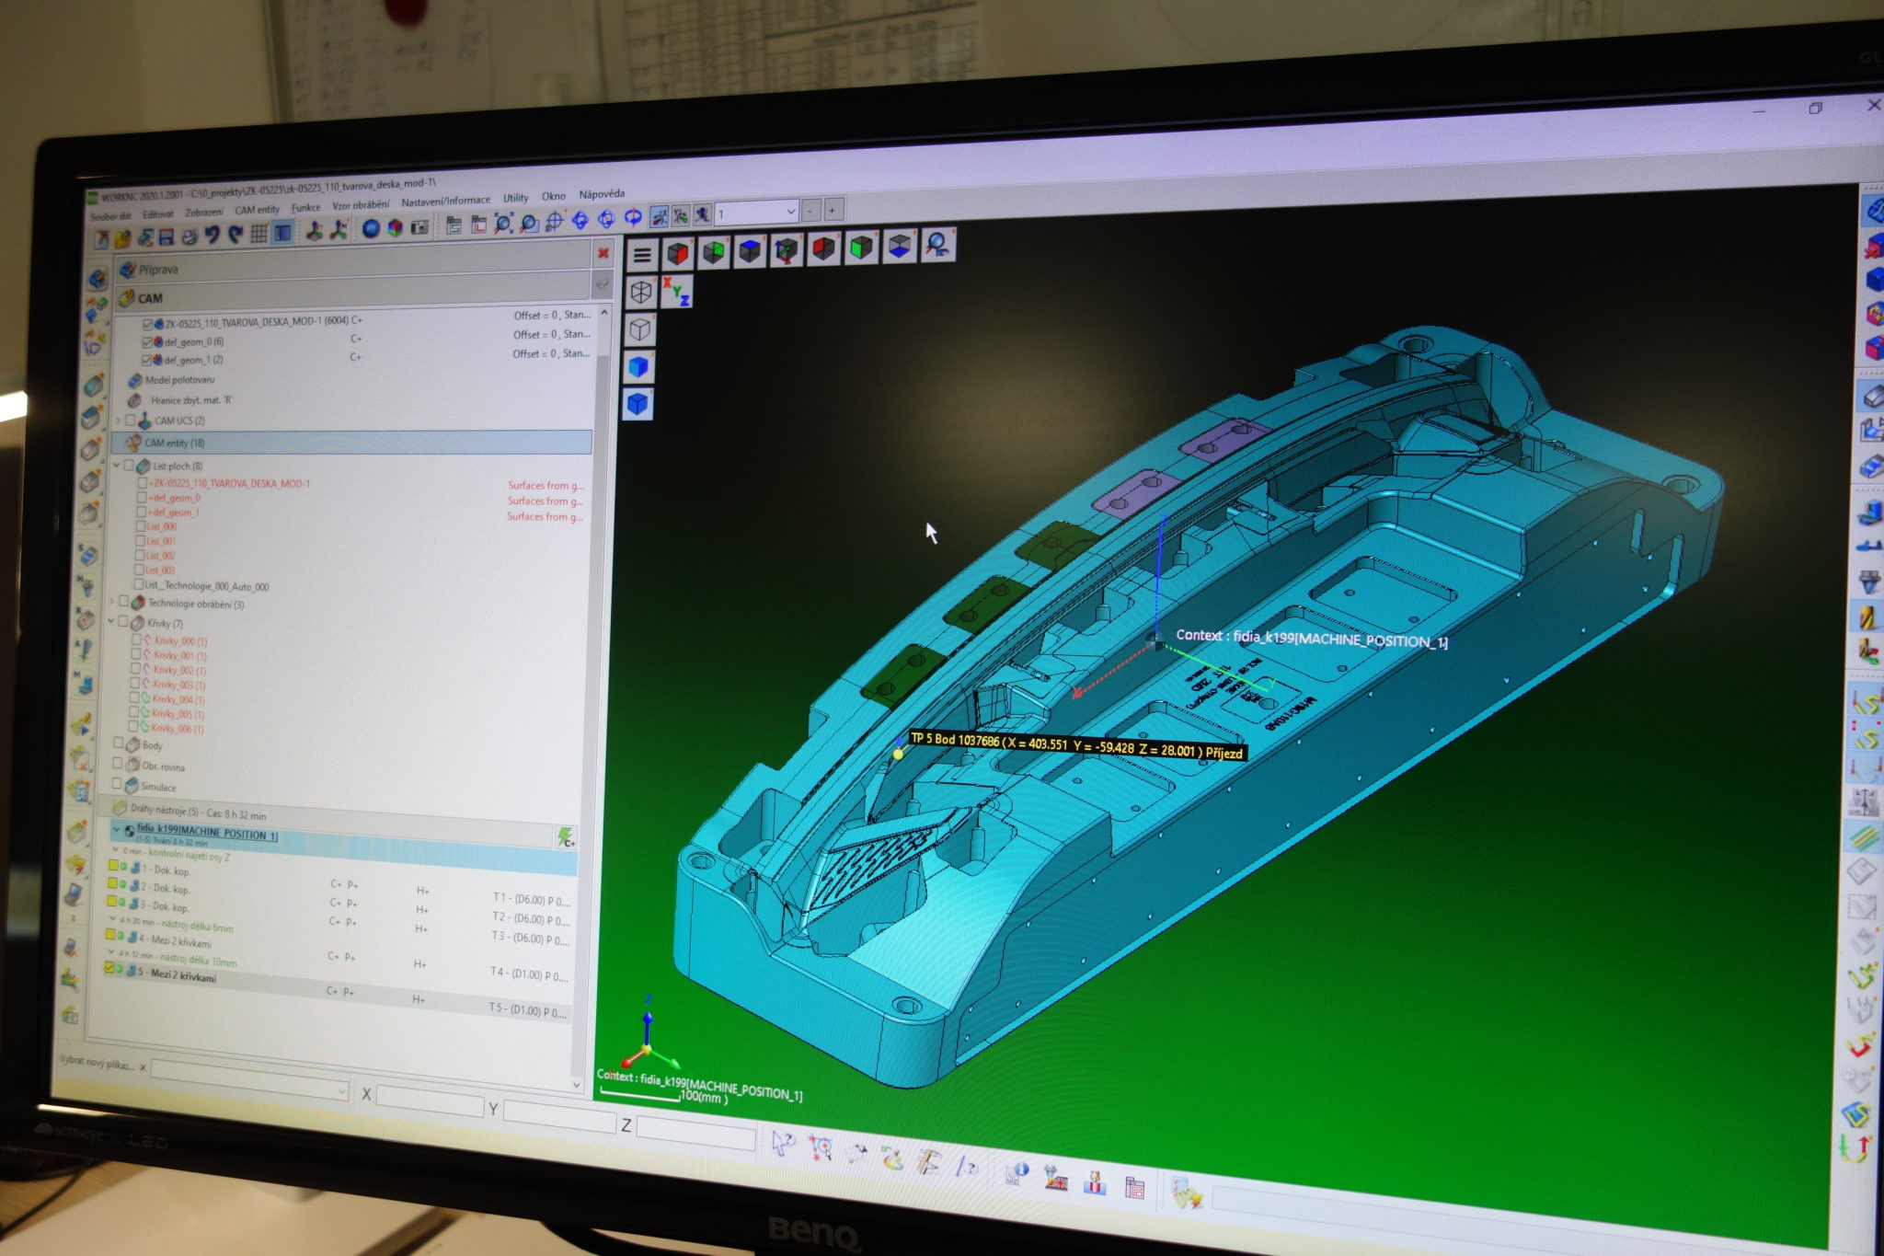Expand the CAM UCS (2) node
This screenshot has height=1256, width=1884.
tap(118, 421)
